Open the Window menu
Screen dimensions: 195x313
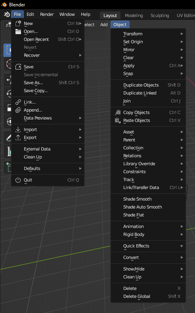[67, 14]
